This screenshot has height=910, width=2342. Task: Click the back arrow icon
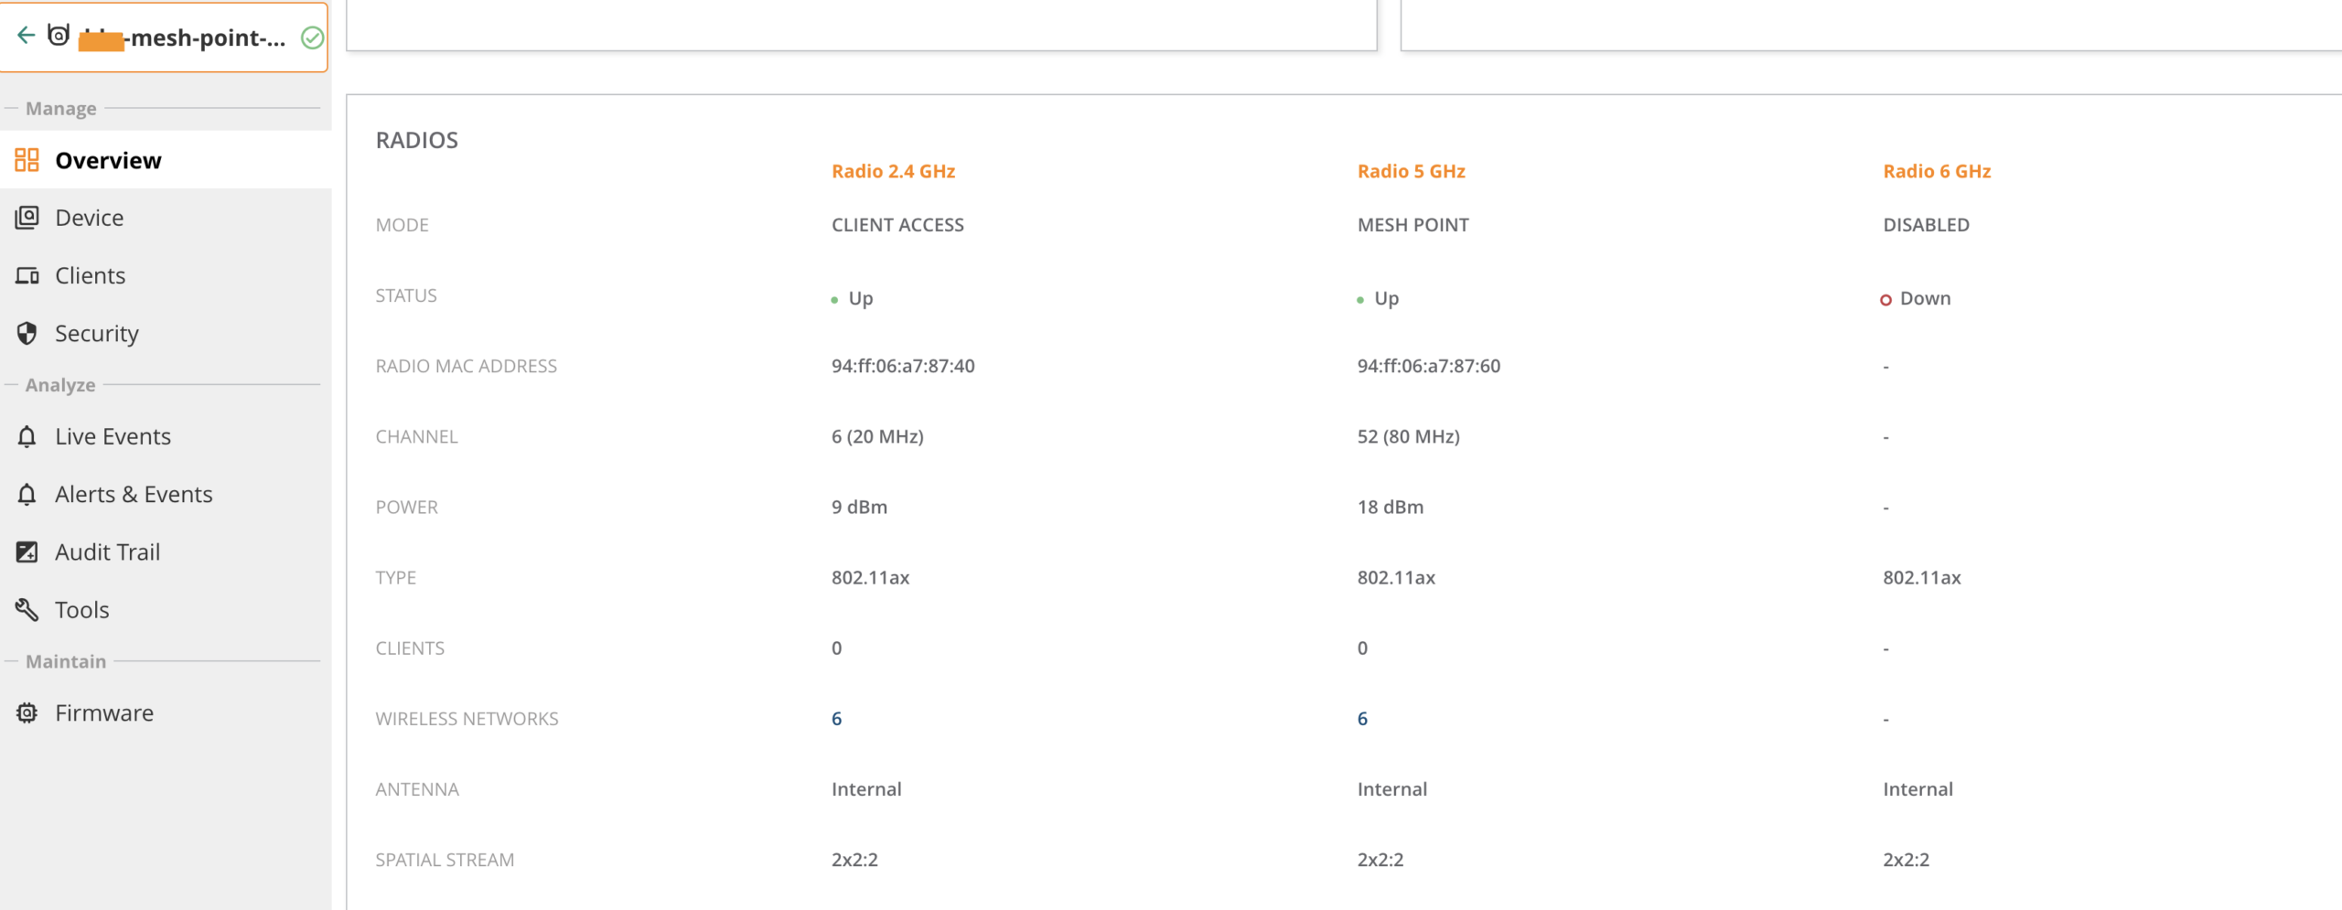coord(26,36)
